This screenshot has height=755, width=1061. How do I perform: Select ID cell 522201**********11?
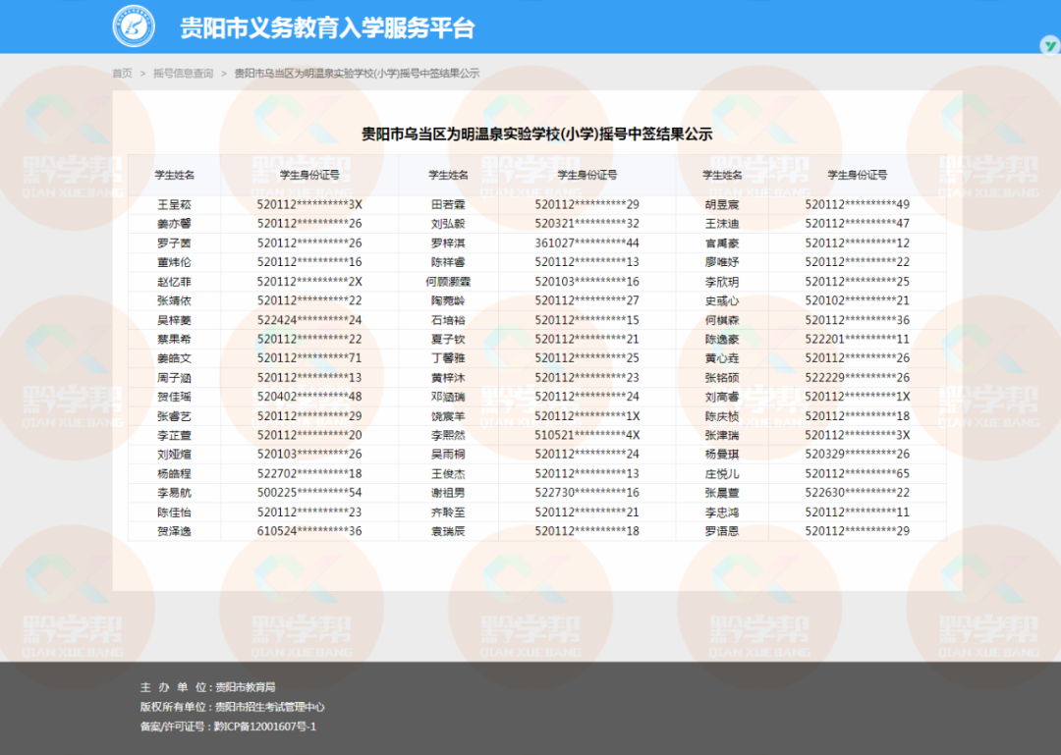858,339
